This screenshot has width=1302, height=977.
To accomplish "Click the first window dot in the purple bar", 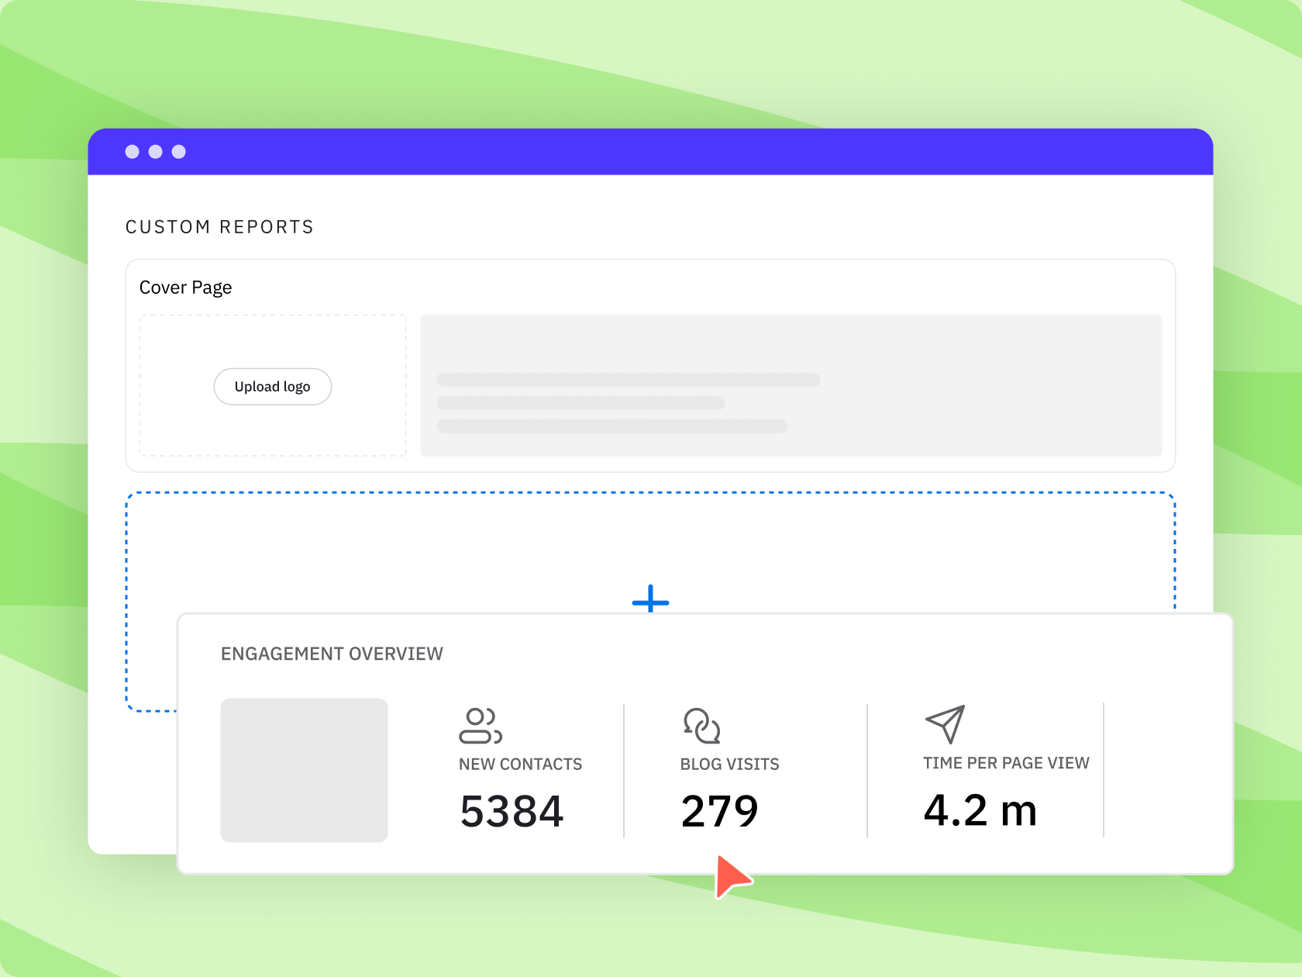I will click(x=133, y=152).
